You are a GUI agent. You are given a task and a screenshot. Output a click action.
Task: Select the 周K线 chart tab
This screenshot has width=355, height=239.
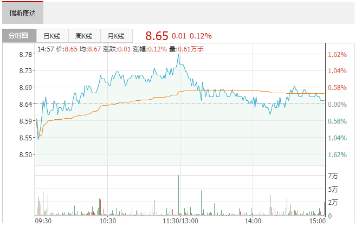point(83,36)
